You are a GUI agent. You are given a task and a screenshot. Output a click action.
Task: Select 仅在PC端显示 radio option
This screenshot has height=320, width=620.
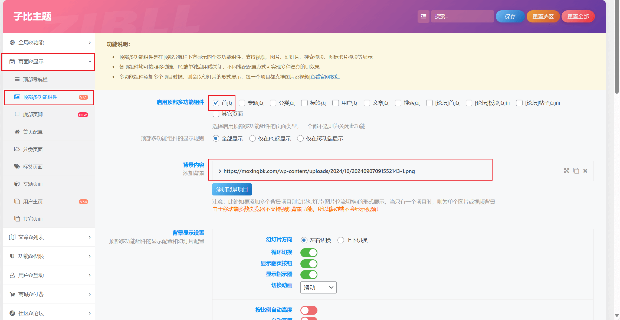252,139
